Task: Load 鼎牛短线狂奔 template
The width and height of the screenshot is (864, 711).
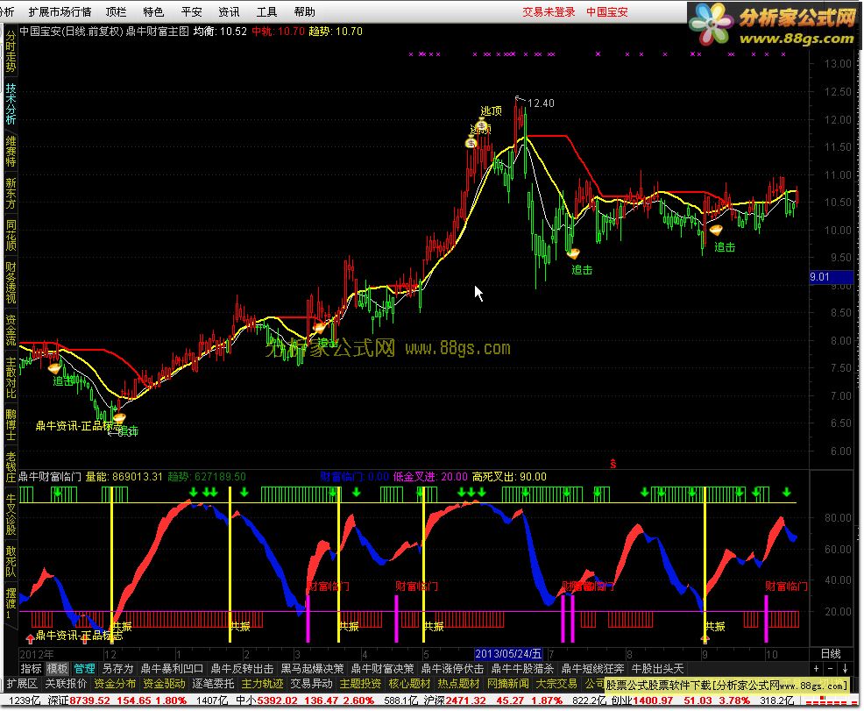Action: [x=592, y=669]
